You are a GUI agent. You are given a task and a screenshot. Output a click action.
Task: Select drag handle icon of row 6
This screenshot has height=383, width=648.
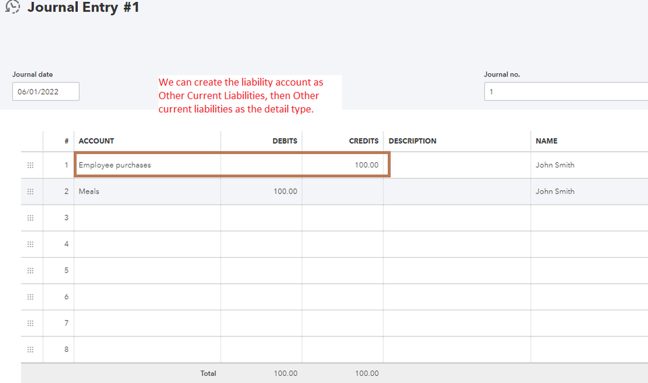[30, 297]
